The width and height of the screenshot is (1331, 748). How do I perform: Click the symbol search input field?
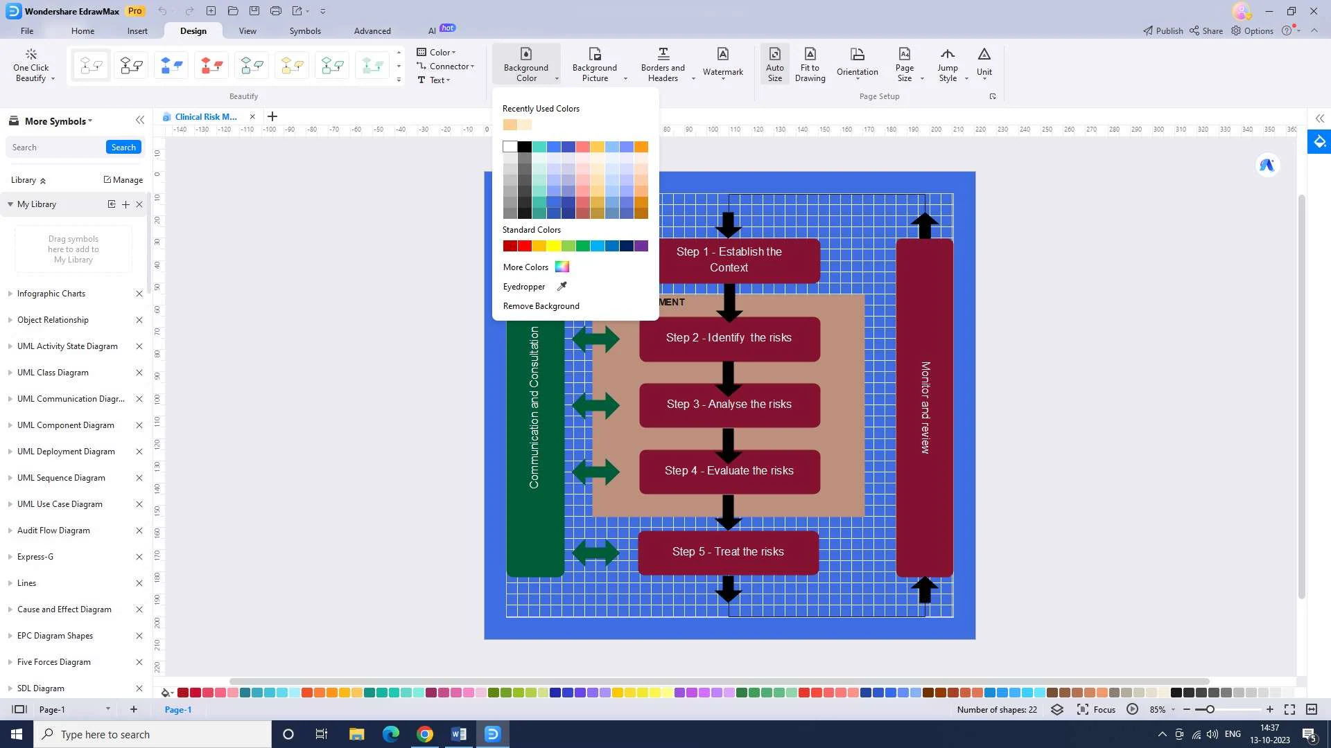[55, 148]
